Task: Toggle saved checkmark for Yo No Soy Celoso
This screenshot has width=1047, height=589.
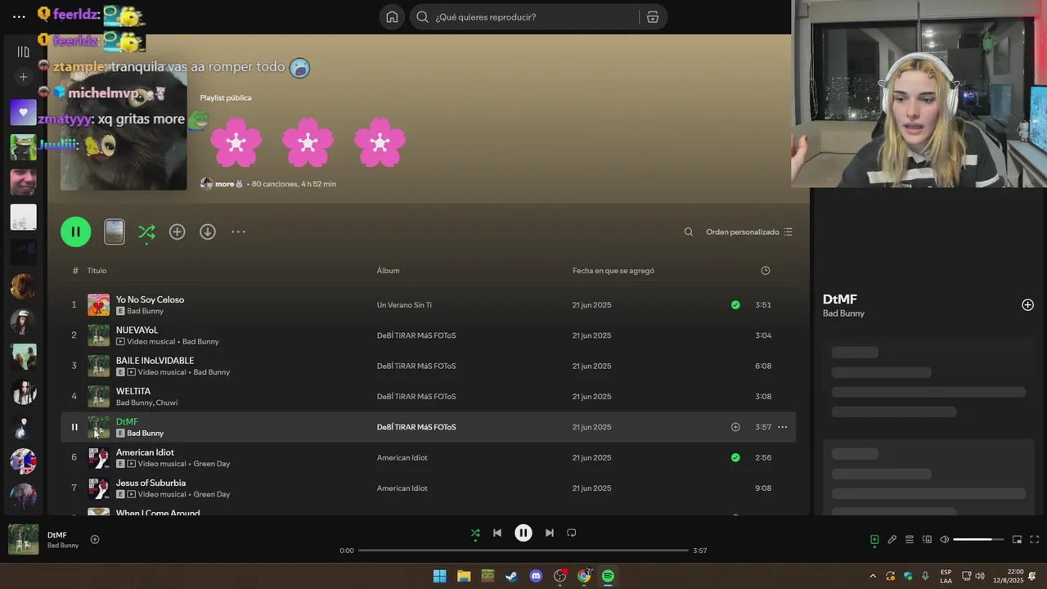Action: (x=735, y=304)
